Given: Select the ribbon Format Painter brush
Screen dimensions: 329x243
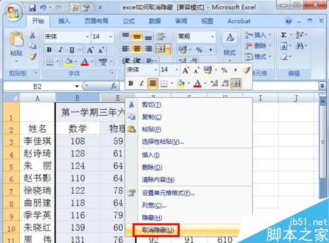Looking at the screenshot, I should click(x=33, y=56).
